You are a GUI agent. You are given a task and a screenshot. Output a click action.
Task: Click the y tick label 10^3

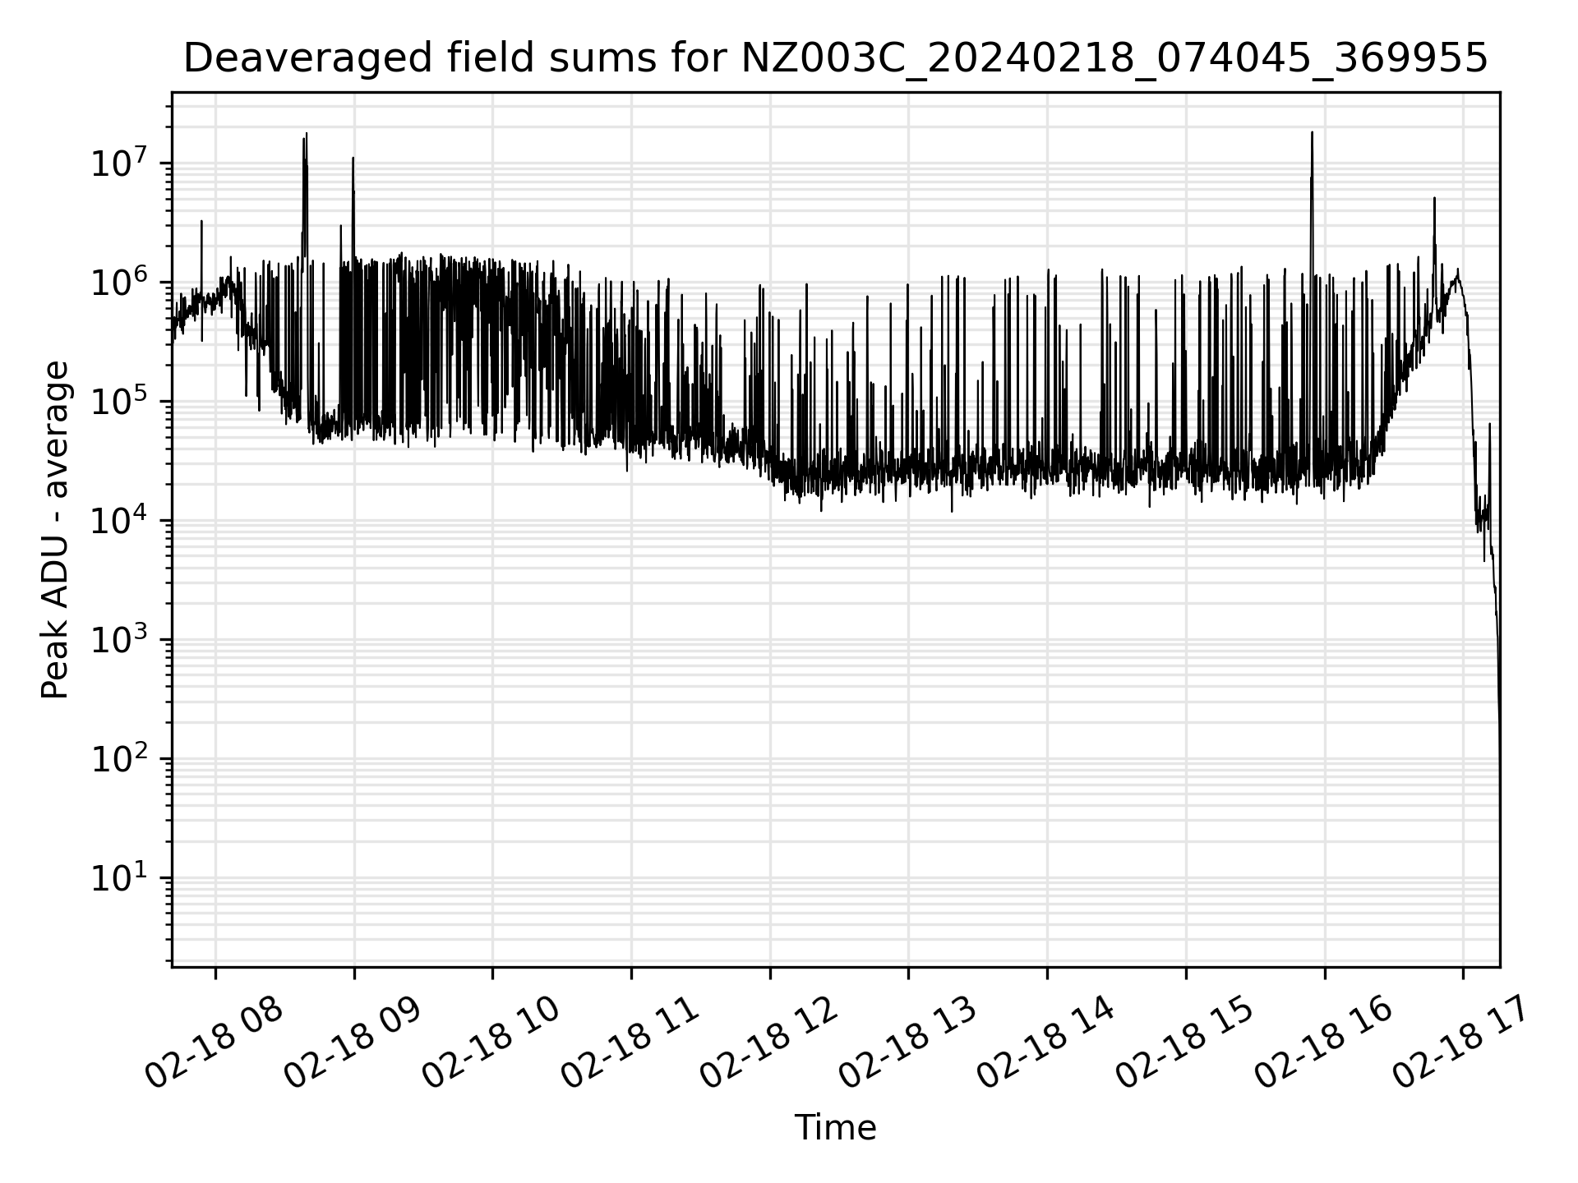[x=119, y=639]
